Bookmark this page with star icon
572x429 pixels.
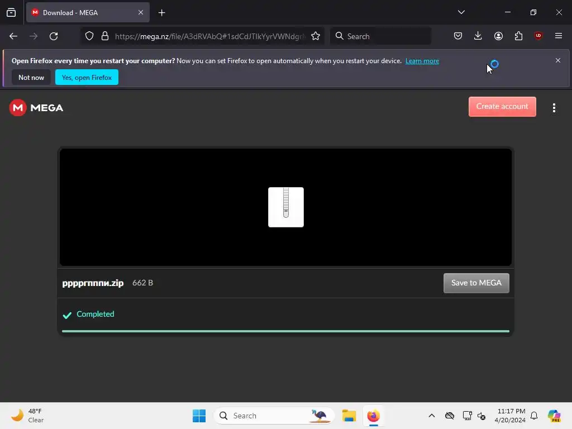316,36
